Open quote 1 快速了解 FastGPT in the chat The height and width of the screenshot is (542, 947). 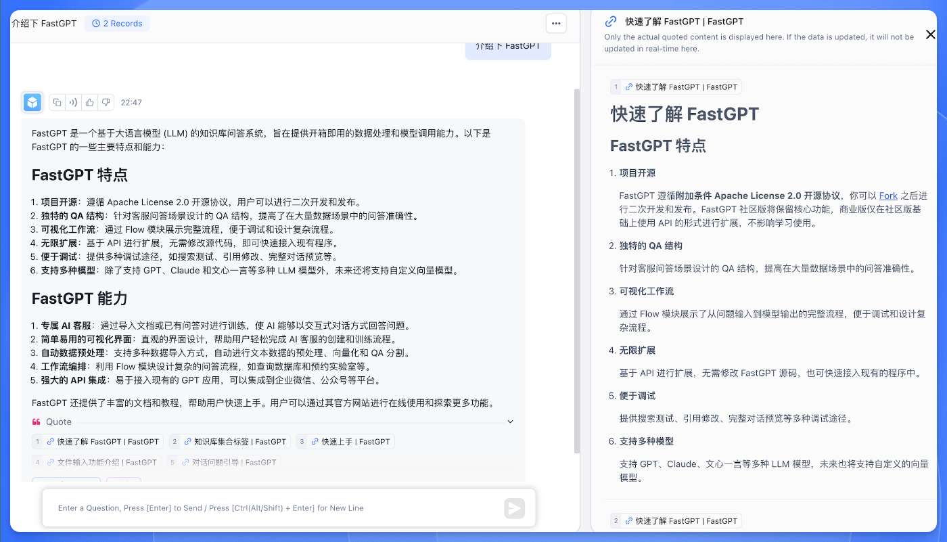pyautogui.click(x=97, y=442)
